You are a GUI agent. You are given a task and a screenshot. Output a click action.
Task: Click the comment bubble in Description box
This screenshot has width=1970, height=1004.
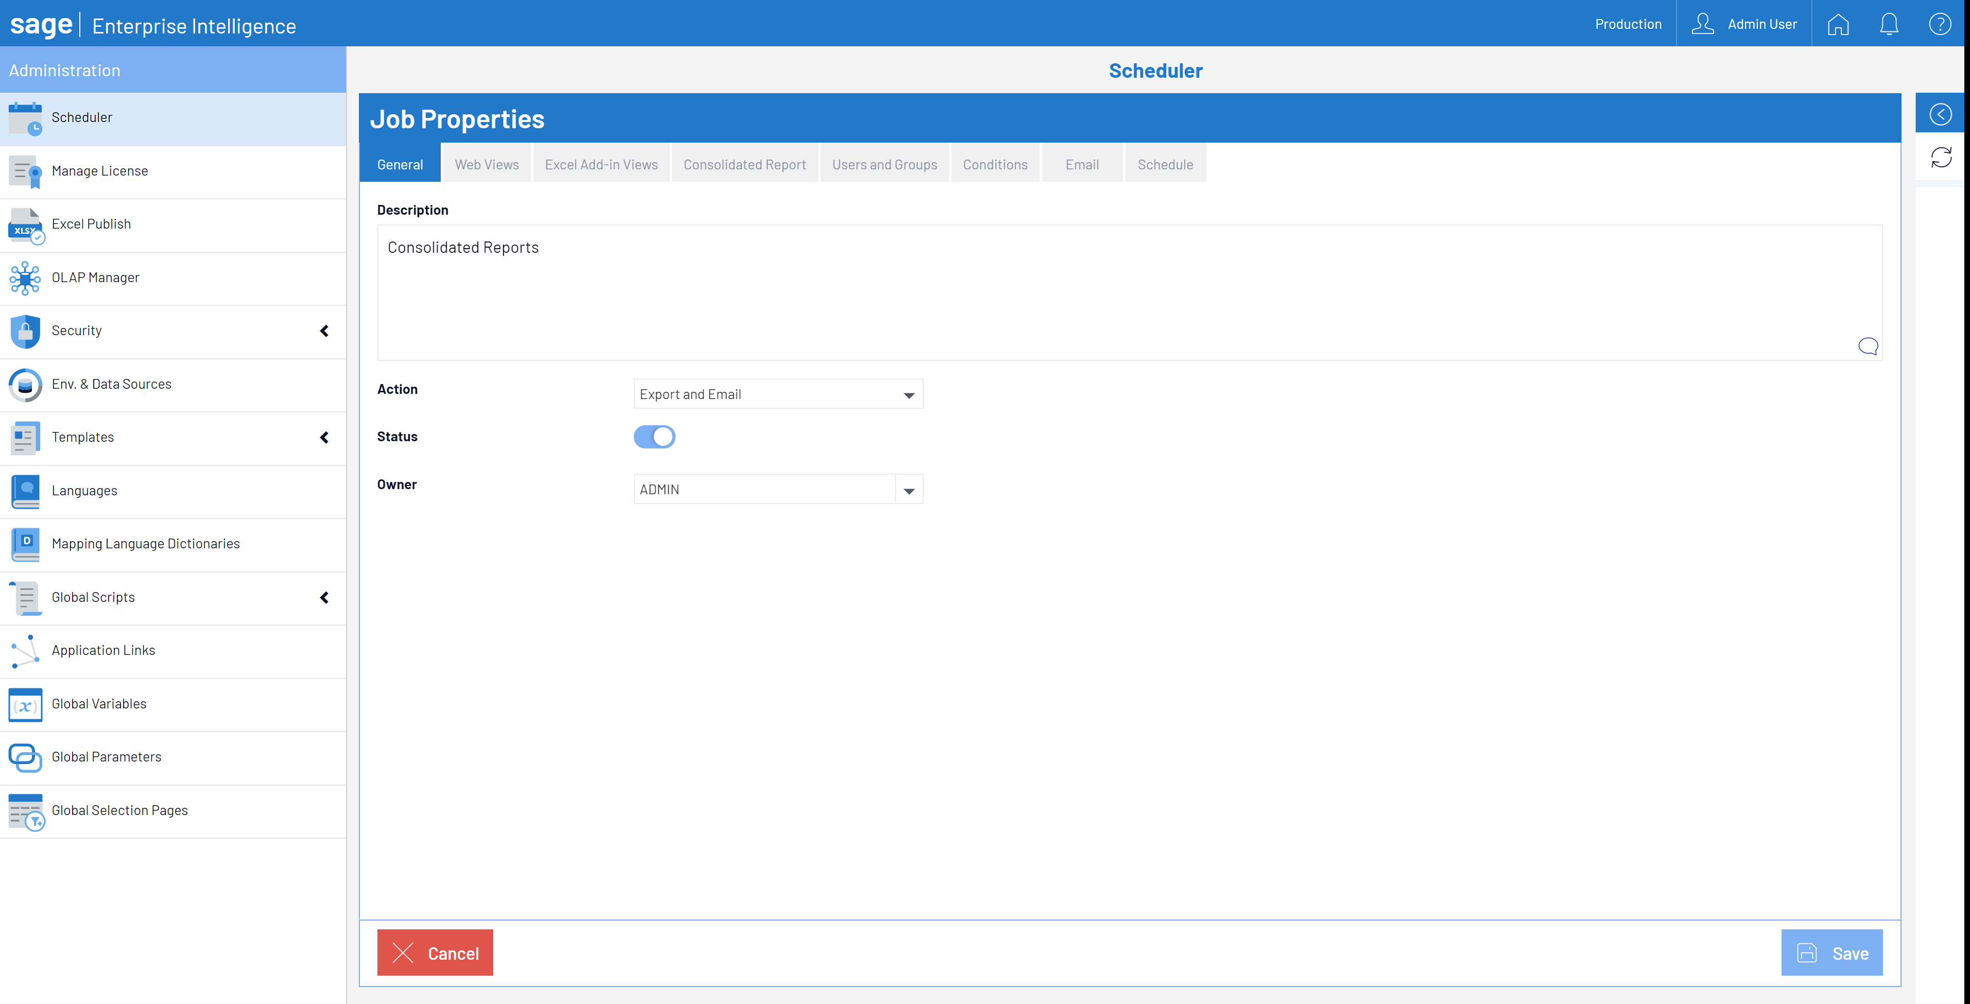click(x=1868, y=347)
